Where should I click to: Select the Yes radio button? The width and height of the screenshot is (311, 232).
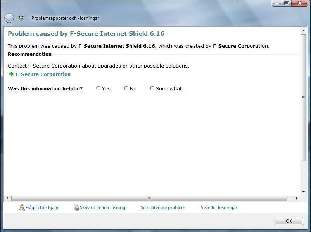click(x=98, y=88)
